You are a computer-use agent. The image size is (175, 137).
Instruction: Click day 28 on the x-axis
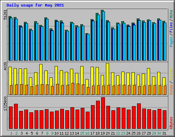[149, 133]
